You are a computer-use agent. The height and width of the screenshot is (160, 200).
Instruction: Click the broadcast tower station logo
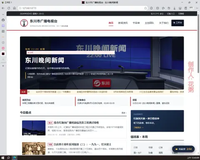(x=24, y=23)
